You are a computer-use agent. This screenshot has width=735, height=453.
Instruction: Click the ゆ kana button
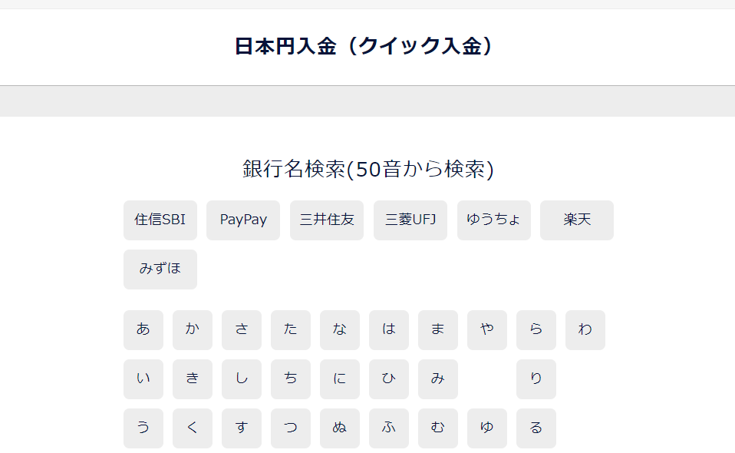click(x=487, y=428)
